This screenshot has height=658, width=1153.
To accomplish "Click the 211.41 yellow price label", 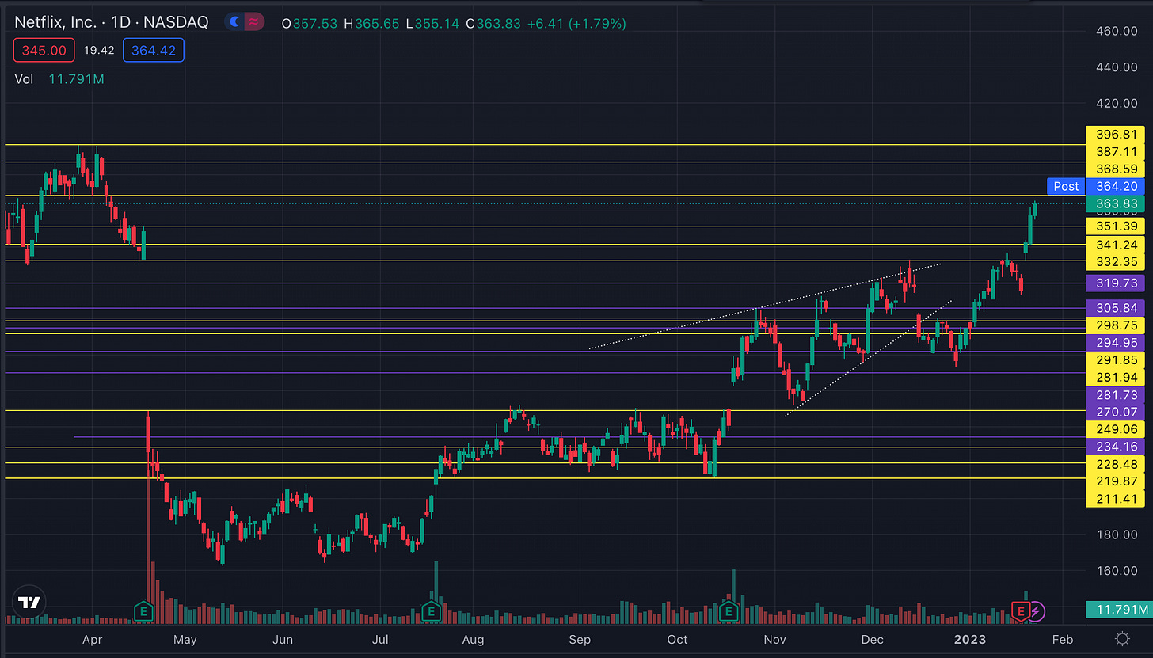I will 1117,499.
